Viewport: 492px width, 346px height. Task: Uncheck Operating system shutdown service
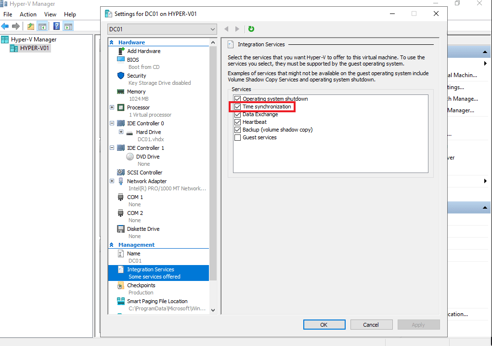point(237,99)
